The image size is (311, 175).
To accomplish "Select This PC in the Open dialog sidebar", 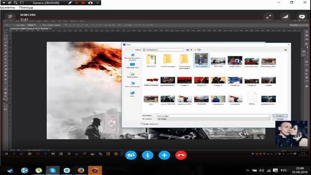I will pos(132,85).
